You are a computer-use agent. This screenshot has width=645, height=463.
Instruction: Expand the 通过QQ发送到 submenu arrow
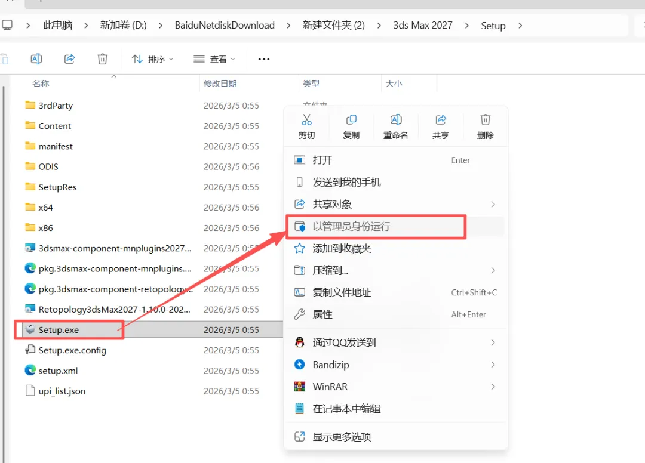pyautogui.click(x=493, y=342)
